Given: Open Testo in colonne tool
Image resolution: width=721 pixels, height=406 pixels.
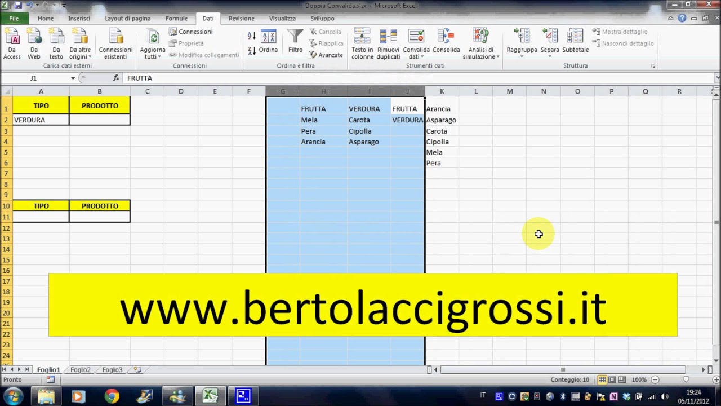Looking at the screenshot, I should pos(362,44).
